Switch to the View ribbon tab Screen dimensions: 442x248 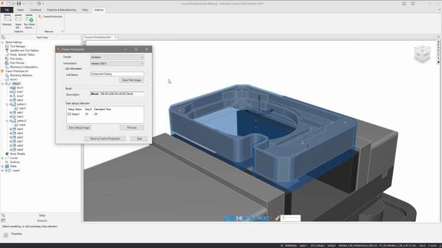point(85,10)
